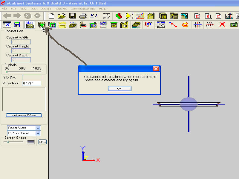Click the perspective grid lines icon
This screenshot has width=239, height=179.
(x=197, y=24)
